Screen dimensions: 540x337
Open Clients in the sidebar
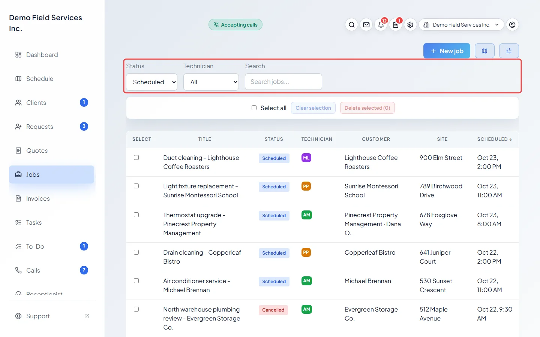click(x=52, y=103)
